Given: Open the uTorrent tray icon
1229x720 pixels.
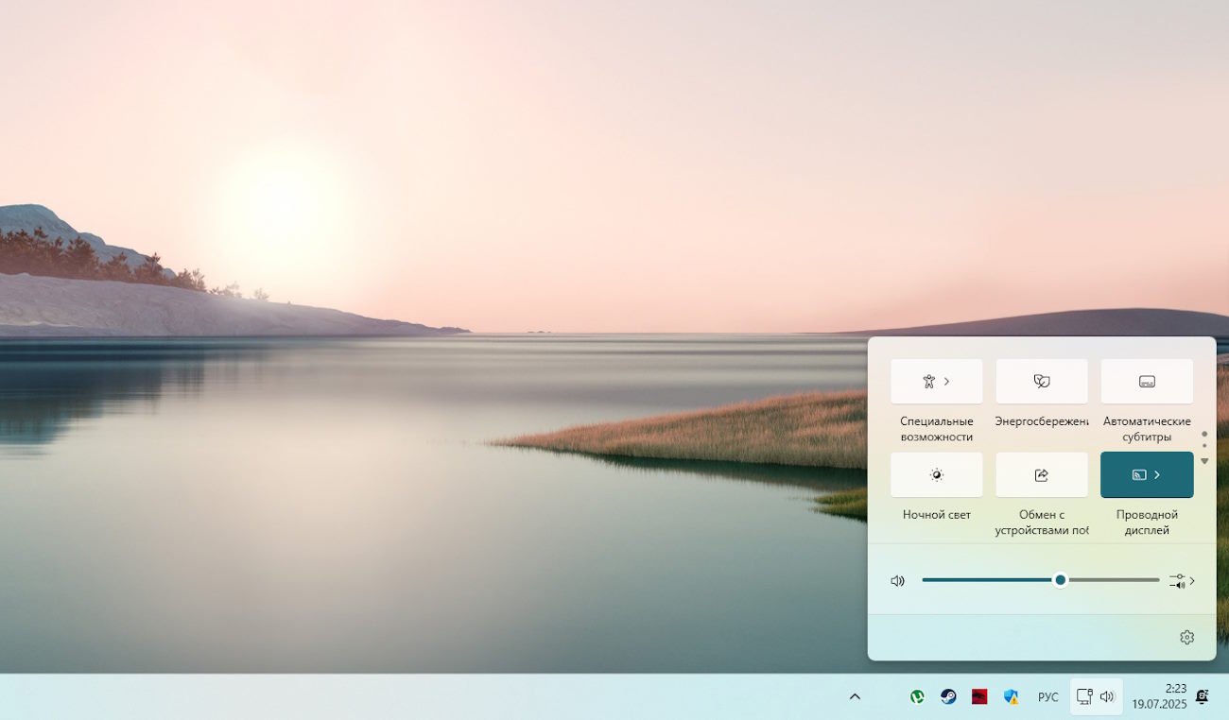Looking at the screenshot, I should coord(917,697).
